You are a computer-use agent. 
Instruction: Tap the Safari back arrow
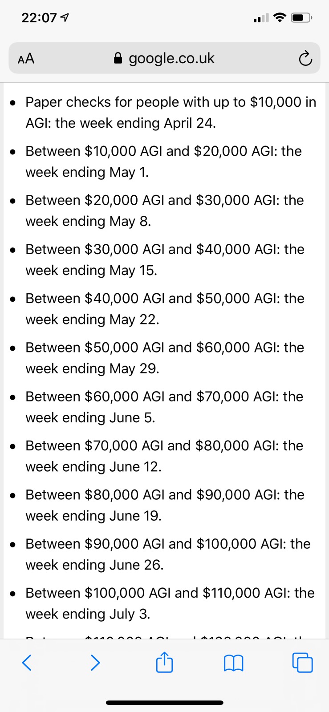click(x=27, y=662)
